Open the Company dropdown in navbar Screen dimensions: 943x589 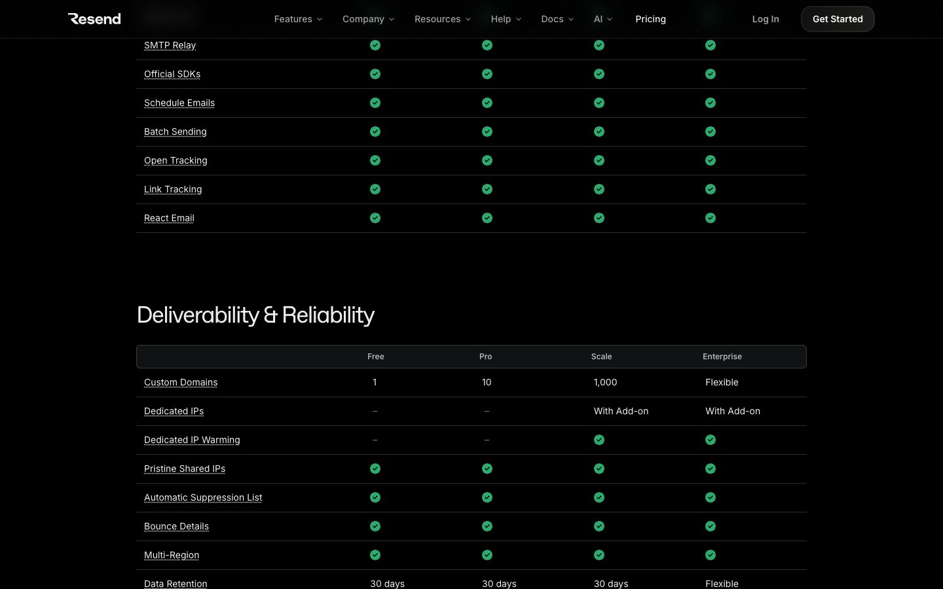[368, 19]
